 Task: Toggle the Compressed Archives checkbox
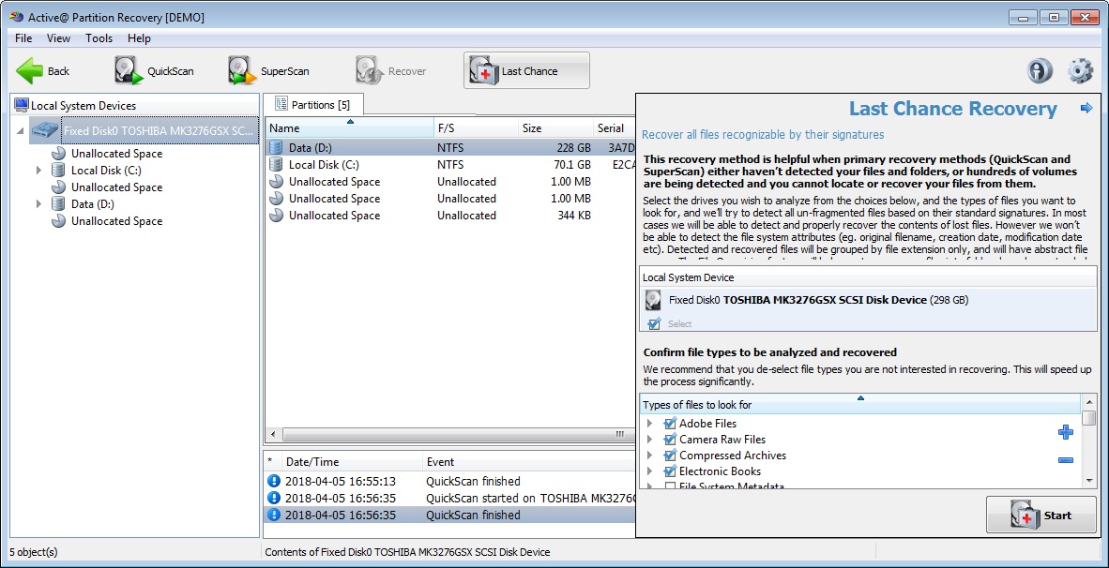tap(670, 456)
